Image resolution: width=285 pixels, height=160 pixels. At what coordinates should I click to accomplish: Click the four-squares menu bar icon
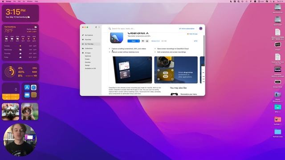tap(235, 1)
